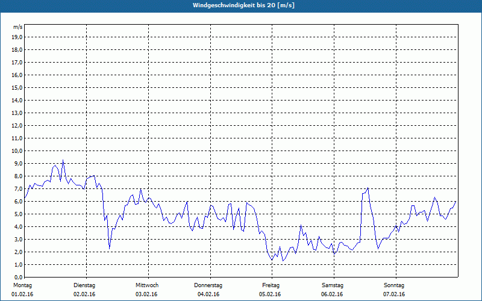Click the '7,0' axis label
482x301 pixels.
(x=19, y=188)
